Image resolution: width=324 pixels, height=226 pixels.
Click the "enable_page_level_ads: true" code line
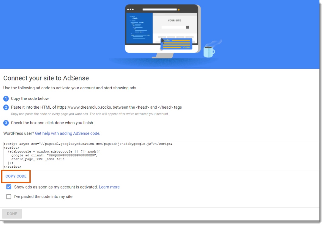point(38,159)
